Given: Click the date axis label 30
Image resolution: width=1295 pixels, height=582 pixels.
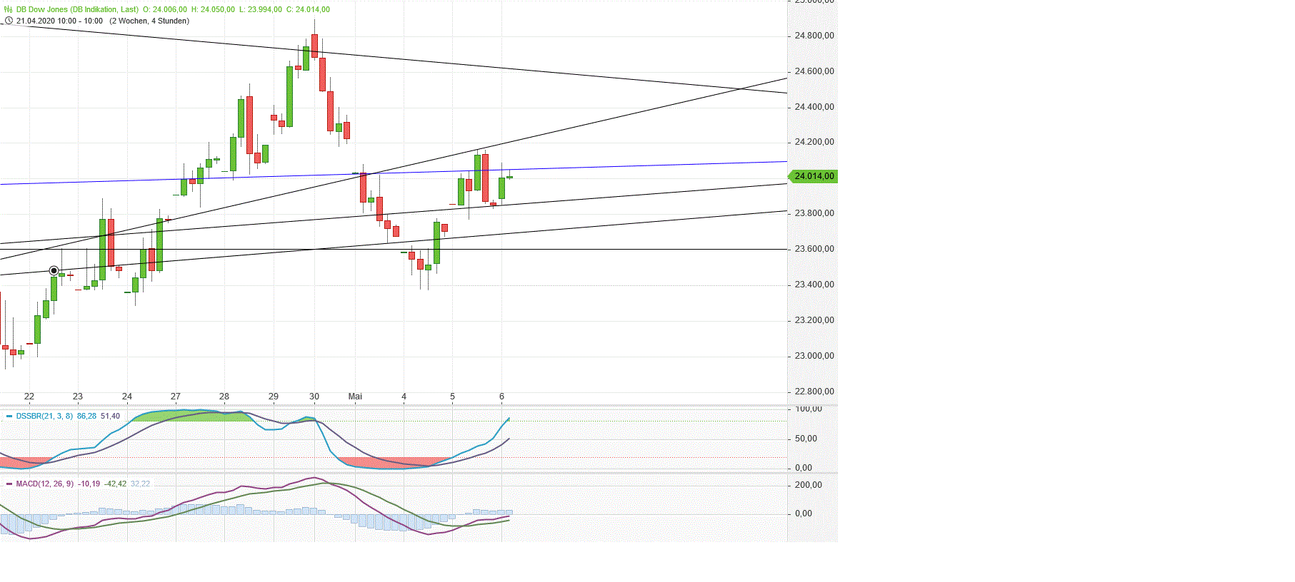Looking at the screenshot, I should (x=314, y=397).
